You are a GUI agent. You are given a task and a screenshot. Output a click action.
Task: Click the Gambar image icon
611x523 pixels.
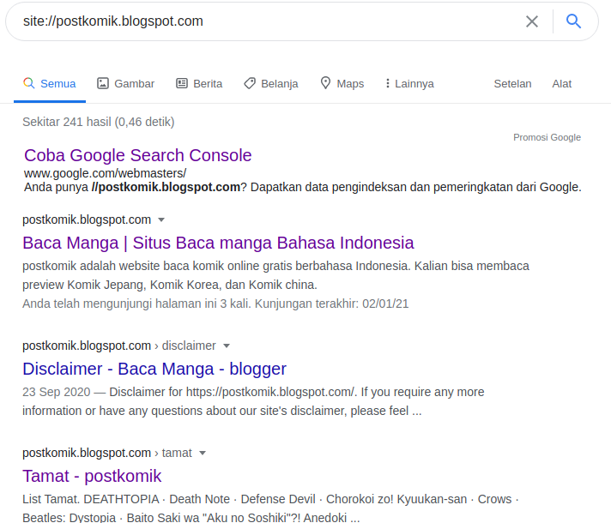tap(103, 83)
